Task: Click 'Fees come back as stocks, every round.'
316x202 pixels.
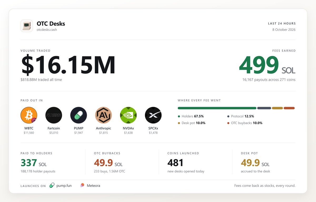Action: [265, 186]
